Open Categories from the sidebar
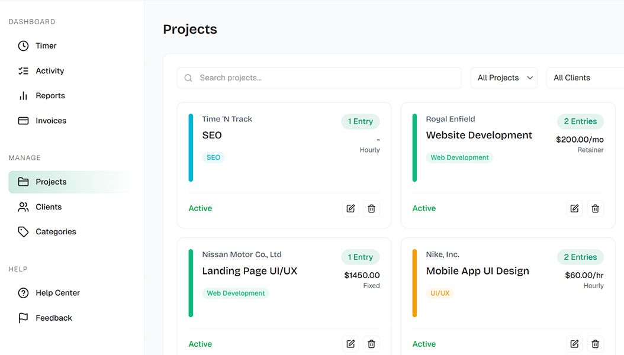 click(x=55, y=232)
